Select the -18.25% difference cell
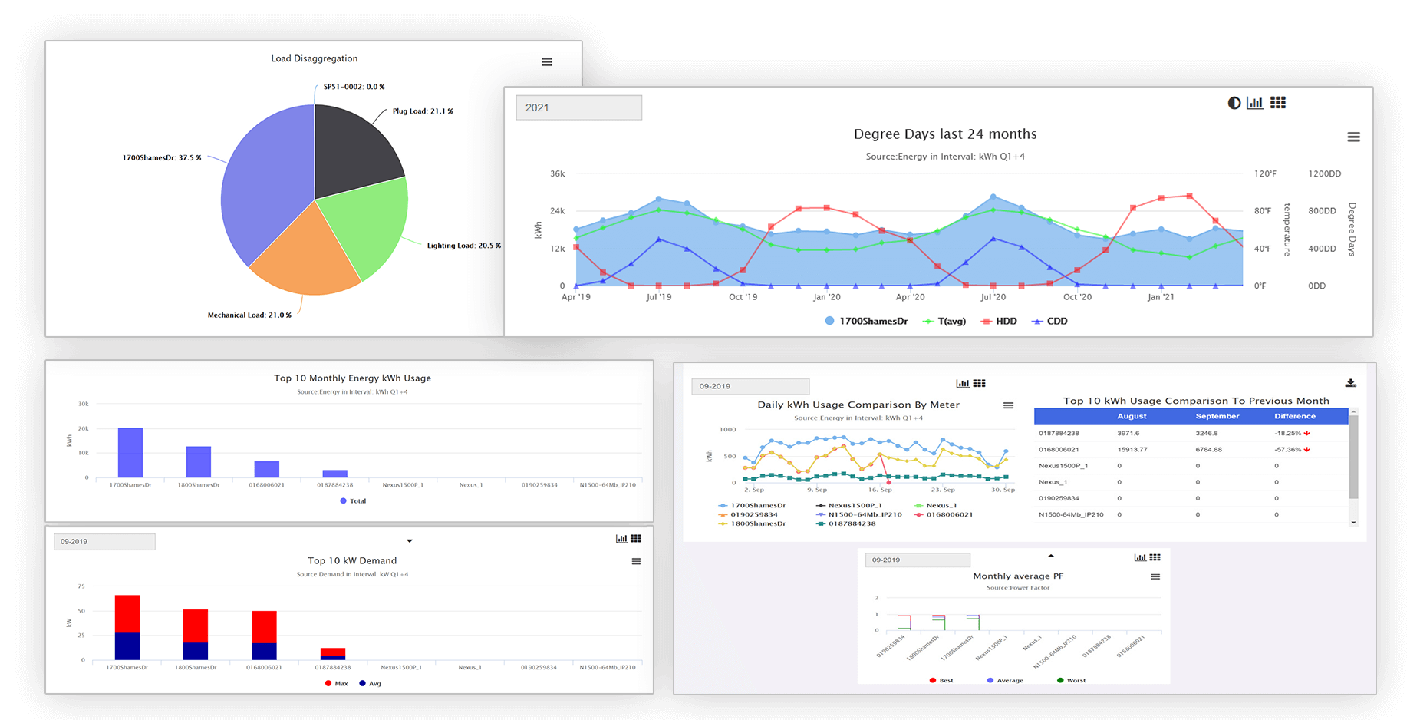The height and width of the screenshot is (720, 1420). tap(1292, 433)
